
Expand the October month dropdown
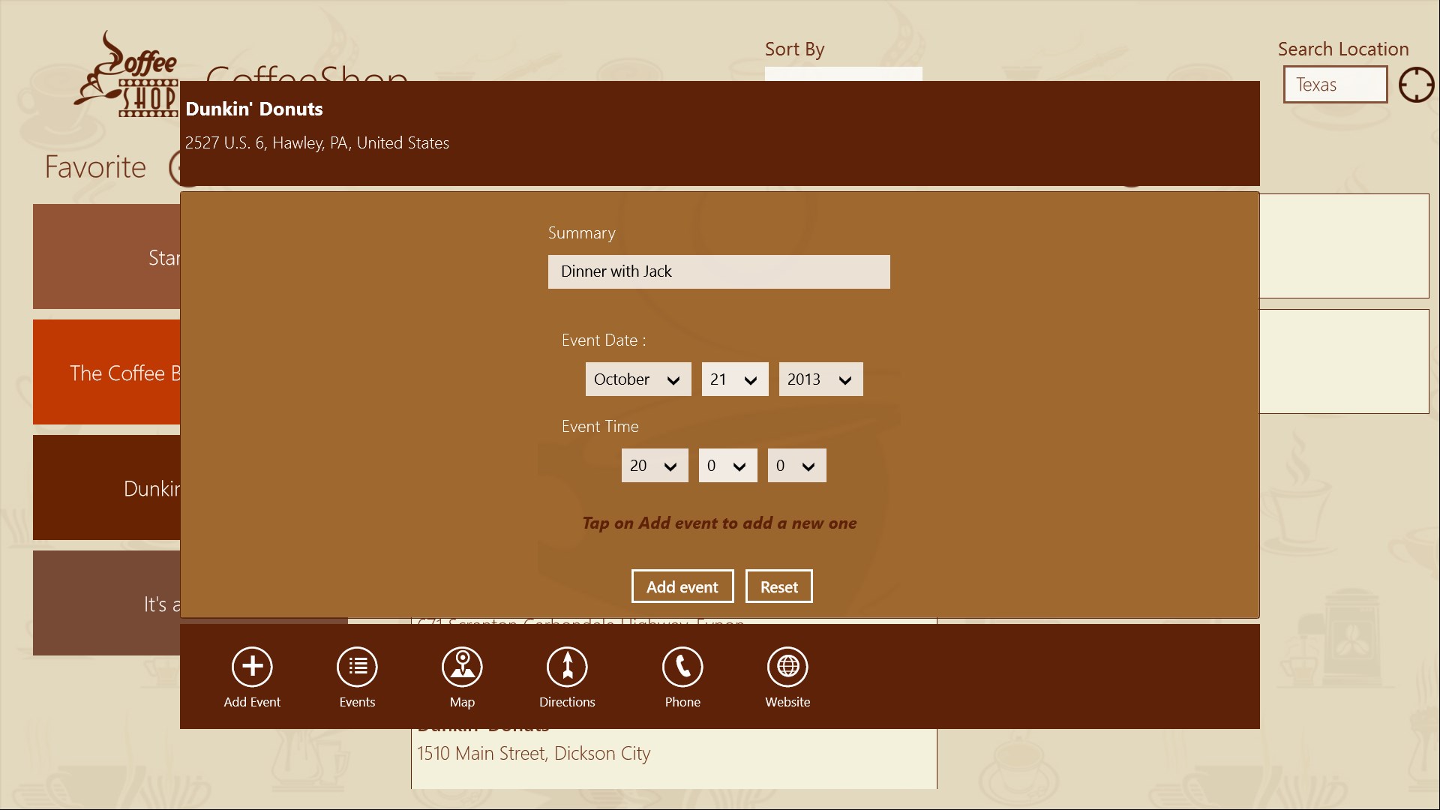click(637, 379)
